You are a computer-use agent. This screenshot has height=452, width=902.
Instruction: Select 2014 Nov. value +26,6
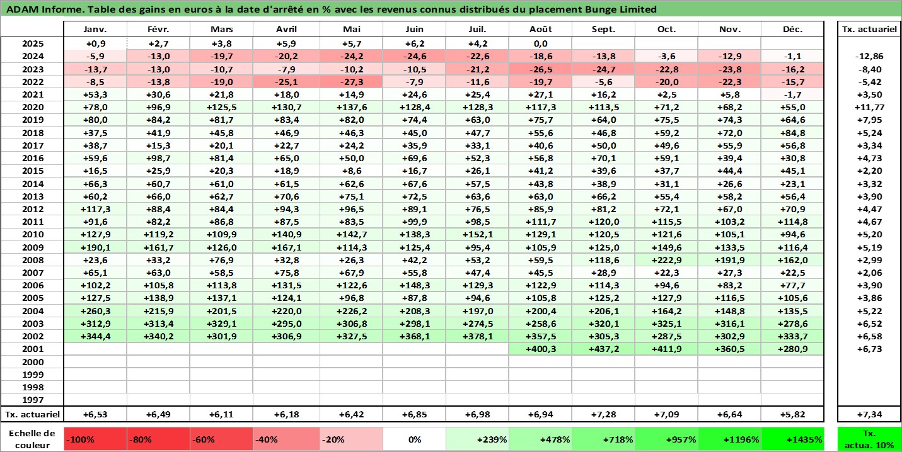tap(729, 184)
